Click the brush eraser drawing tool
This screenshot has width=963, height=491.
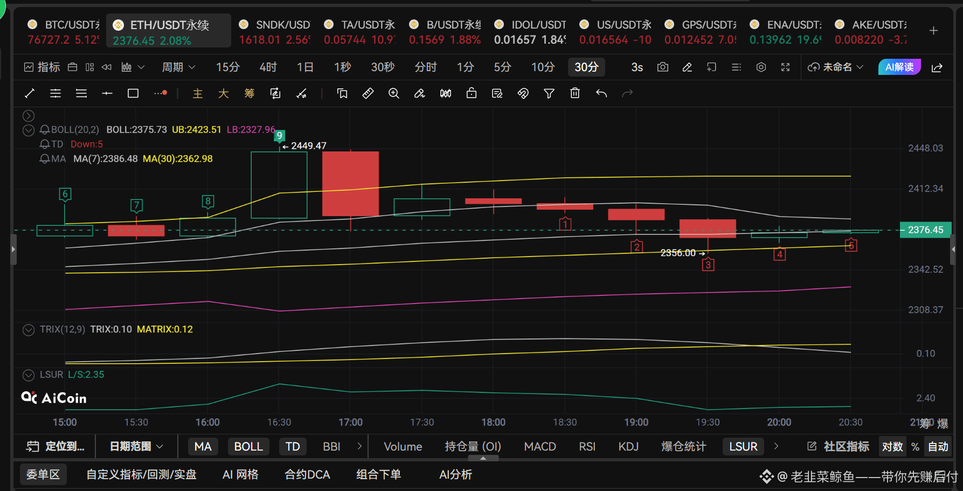(420, 94)
